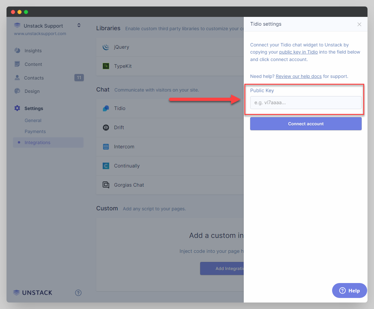Viewport: 374px width, 309px height.
Task: Select Payments under Settings
Action: (x=35, y=131)
